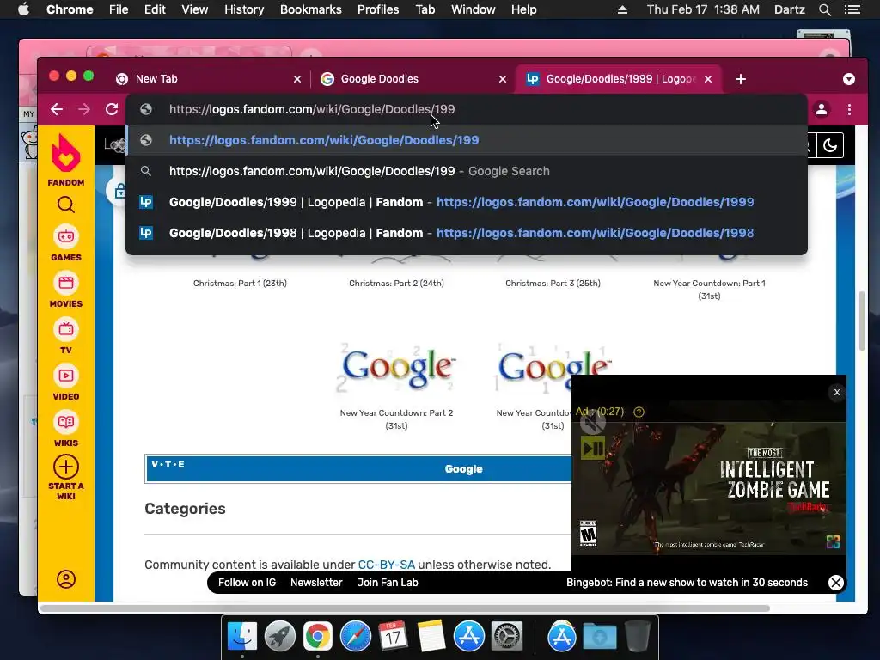Click the address bar URL field

point(467,109)
